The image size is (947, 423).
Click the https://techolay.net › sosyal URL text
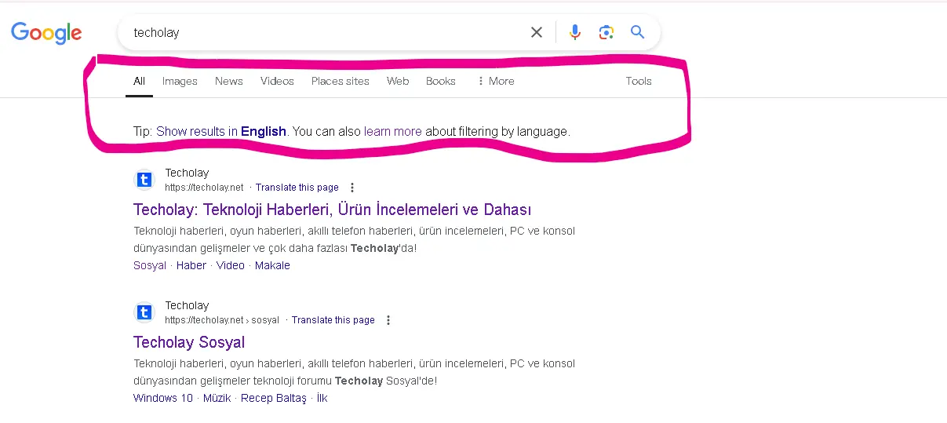(x=222, y=320)
